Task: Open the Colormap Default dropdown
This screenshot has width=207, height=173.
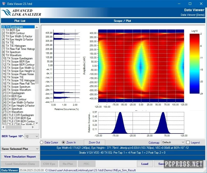Action: (173, 142)
